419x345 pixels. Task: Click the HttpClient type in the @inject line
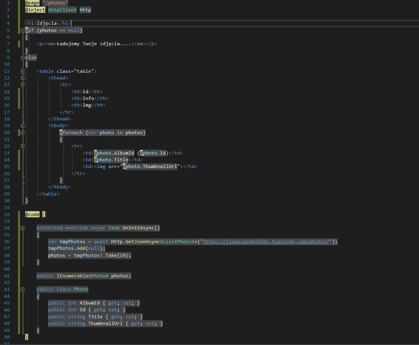pos(62,10)
